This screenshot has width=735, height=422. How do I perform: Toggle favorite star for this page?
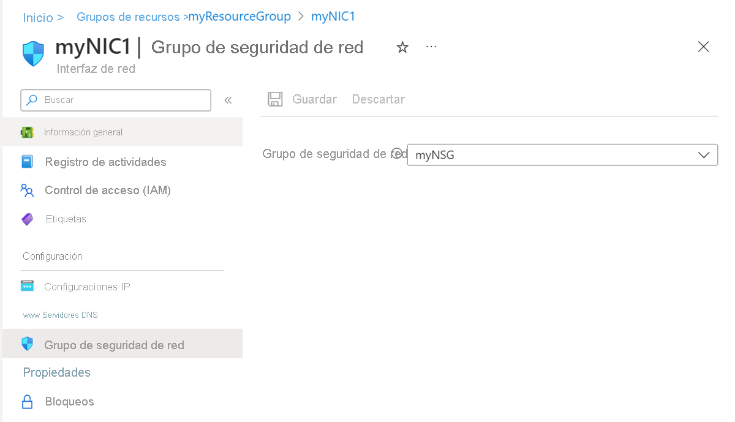[x=402, y=47]
